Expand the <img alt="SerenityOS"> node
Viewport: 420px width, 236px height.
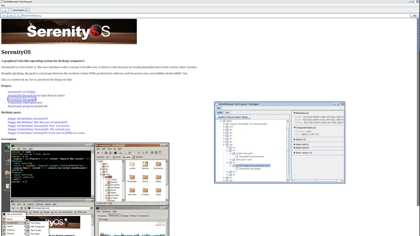224,124
